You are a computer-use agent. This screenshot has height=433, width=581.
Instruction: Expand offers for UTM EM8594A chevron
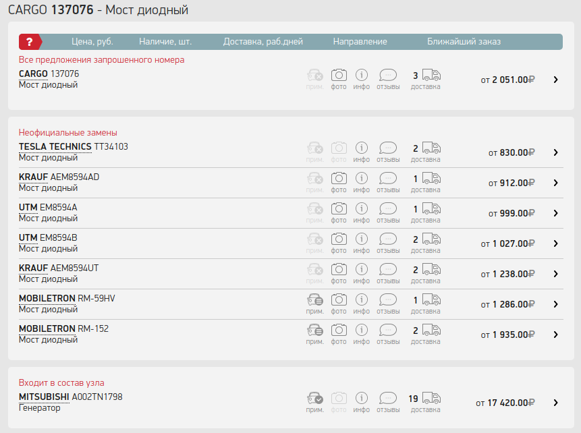point(556,213)
